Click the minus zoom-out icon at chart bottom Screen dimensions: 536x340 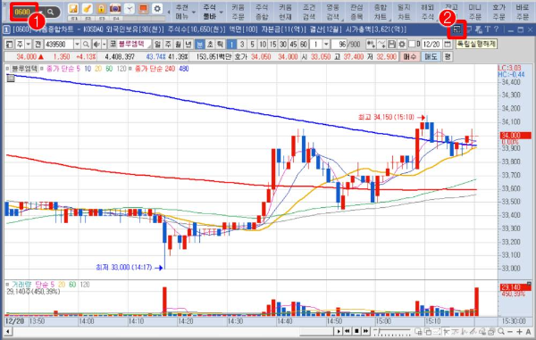coord(510,331)
